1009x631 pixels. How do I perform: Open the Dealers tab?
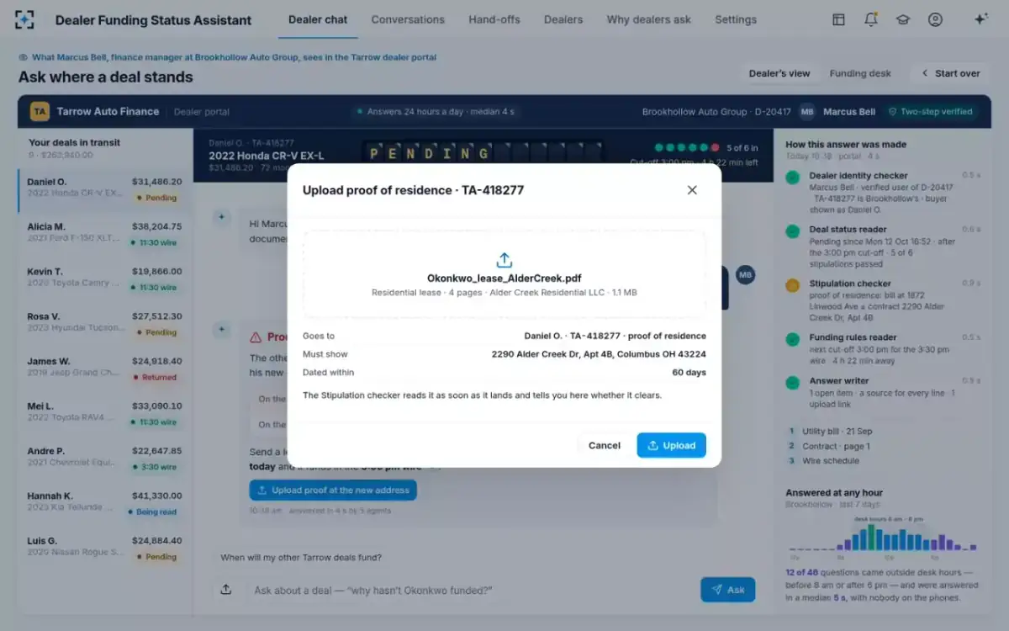tap(563, 19)
